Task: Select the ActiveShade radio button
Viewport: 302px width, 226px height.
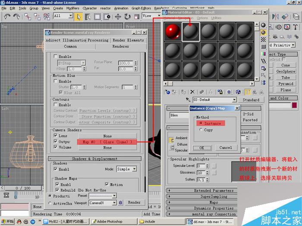Action: click(x=50, y=203)
